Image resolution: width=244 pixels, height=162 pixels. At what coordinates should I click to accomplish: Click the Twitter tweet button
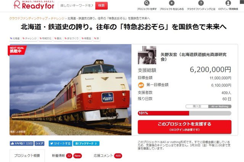click(60, 143)
